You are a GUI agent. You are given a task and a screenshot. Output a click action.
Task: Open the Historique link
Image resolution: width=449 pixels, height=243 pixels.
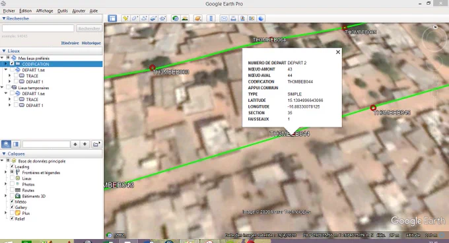tap(91, 43)
